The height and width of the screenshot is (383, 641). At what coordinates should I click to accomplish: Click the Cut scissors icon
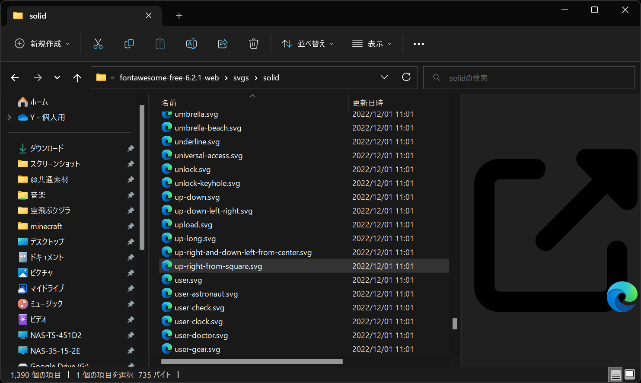(x=98, y=44)
